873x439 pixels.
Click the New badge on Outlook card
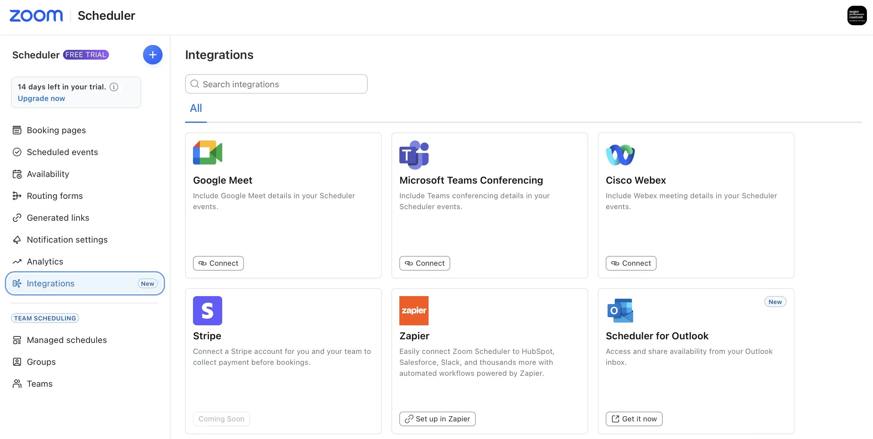click(x=775, y=302)
